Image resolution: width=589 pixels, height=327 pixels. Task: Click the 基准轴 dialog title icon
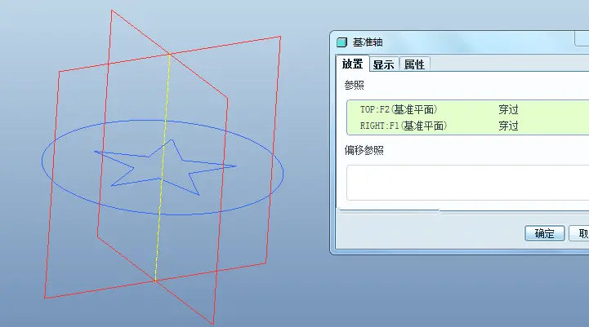pyautogui.click(x=341, y=42)
